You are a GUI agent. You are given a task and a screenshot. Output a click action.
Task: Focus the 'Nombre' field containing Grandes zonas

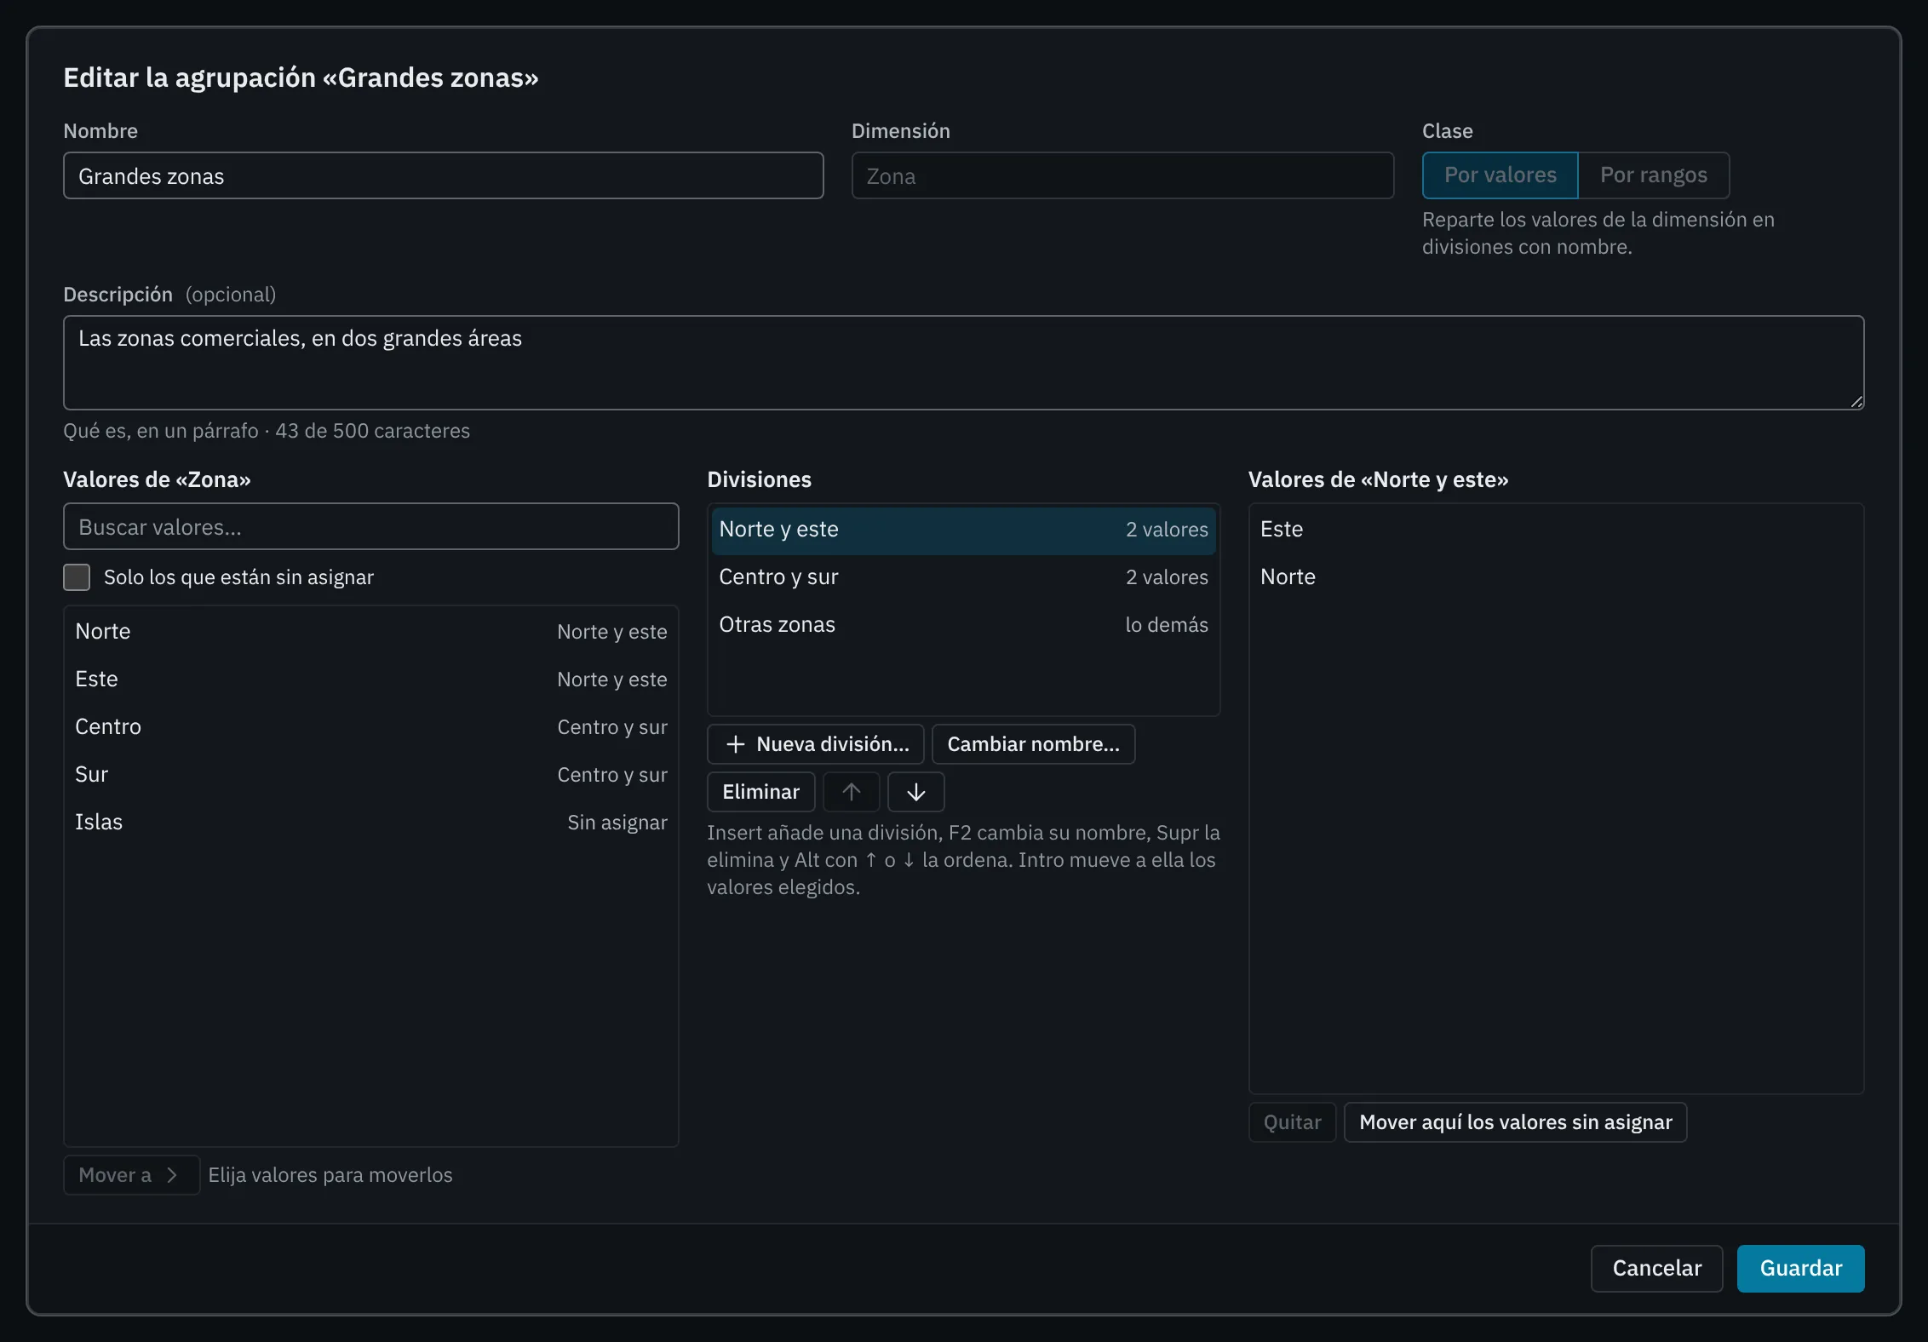point(443,176)
